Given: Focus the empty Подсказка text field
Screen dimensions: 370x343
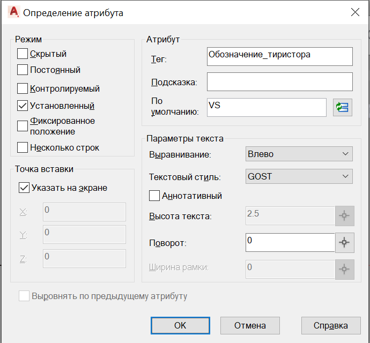Looking at the screenshot, I should pos(280,81).
